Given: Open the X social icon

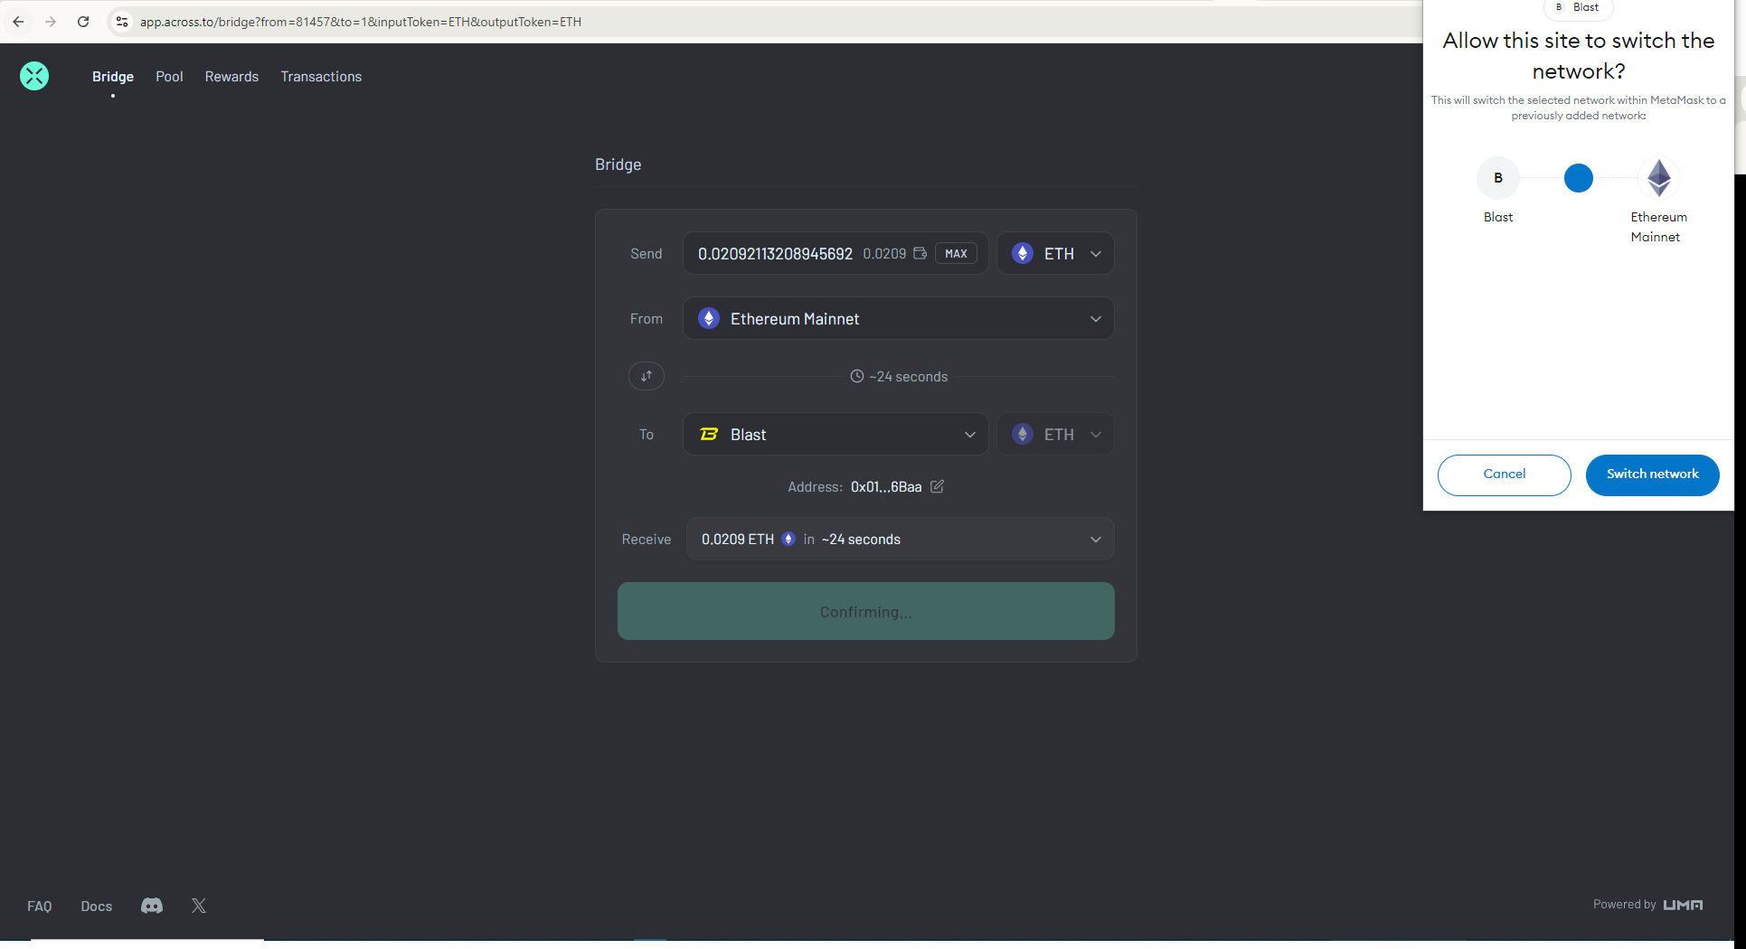Looking at the screenshot, I should click(199, 906).
